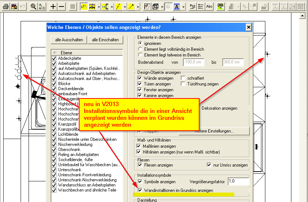
Task: Expand dropdown next to yellow arrow tool
Action: pyautogui.click(x=138, y=7)
